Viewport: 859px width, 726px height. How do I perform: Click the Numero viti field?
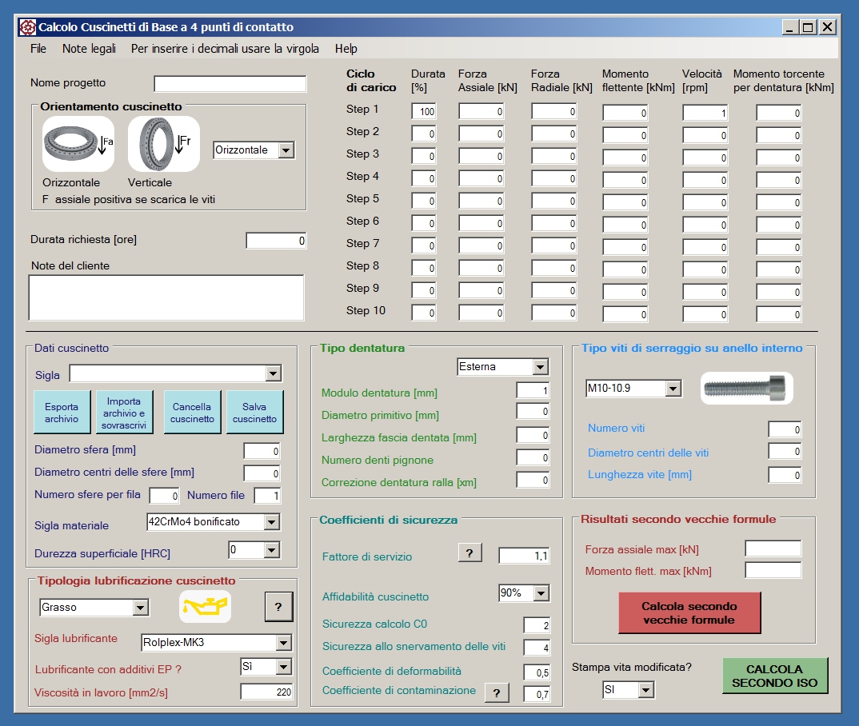pos(785,430)
